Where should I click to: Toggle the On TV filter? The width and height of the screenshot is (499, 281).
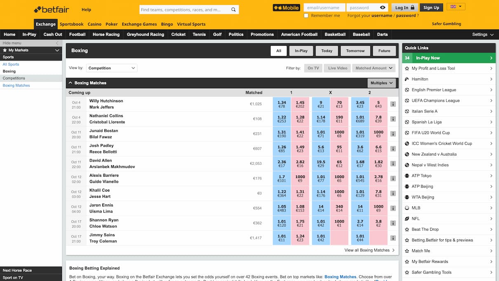313,68
